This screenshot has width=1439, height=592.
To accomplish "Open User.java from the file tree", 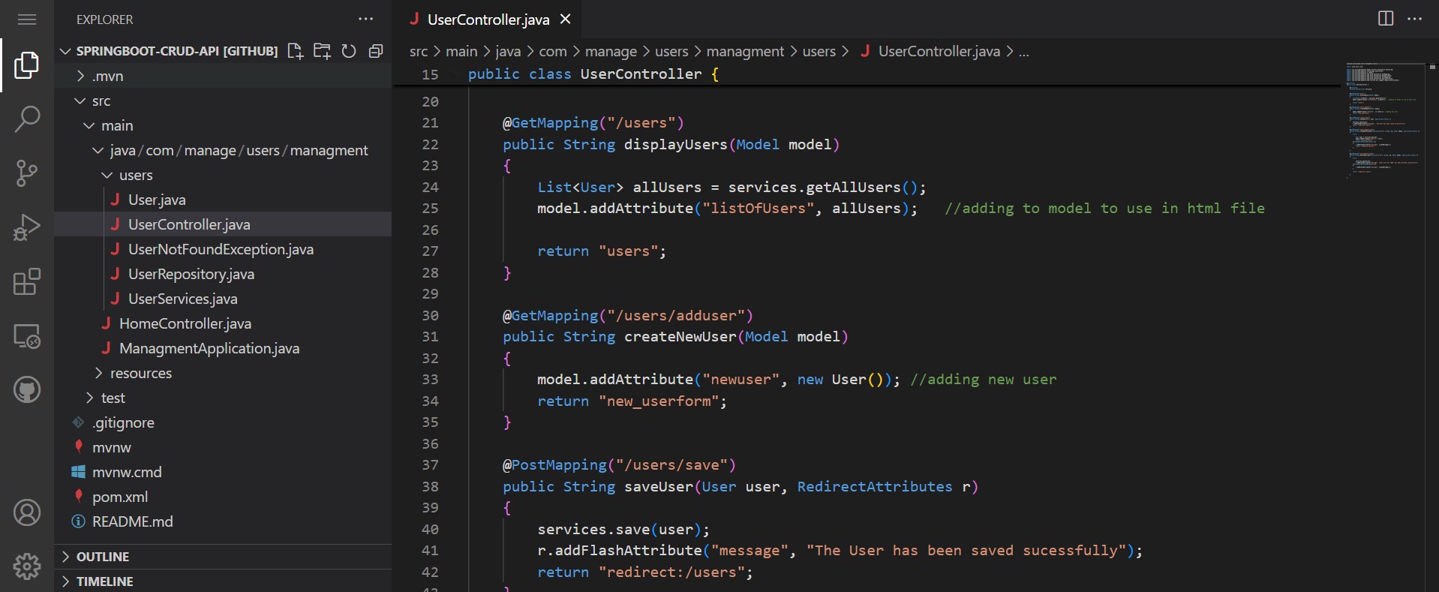I will pos(223,200).
